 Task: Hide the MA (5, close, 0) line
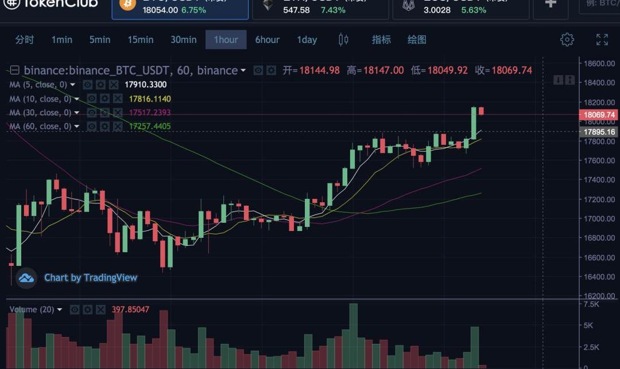click(88, 84)
